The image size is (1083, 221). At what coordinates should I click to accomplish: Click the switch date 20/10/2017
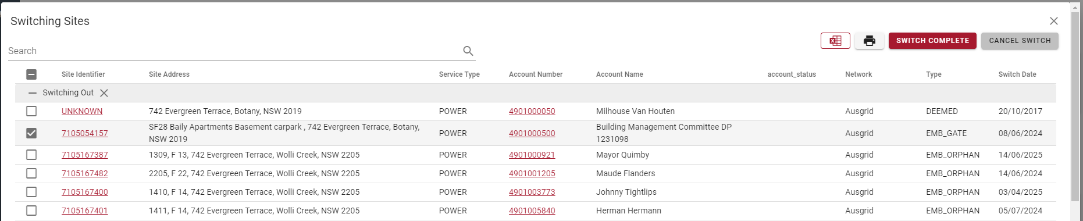pos(1020,111)
